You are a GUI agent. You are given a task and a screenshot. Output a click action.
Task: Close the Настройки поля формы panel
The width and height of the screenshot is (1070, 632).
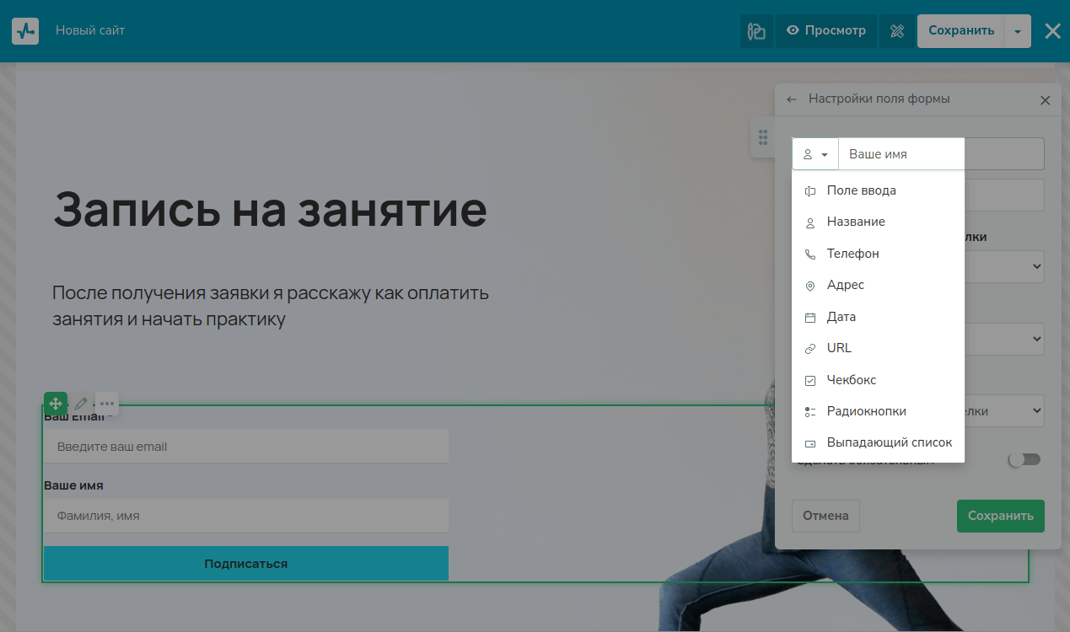click(x=1045, y=100)
